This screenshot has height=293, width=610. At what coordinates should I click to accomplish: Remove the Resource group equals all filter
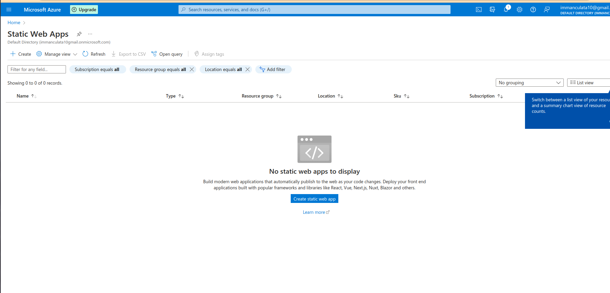(x=192, y=69)
